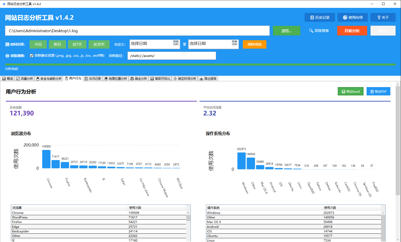Click the 开始分析 button
Screen dimensions: 401x242
click(x=352, y=31)
